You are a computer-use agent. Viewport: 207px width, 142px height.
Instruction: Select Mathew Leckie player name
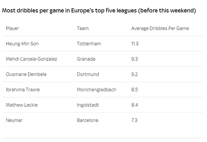pyautogui.click(x=22, y=105)
